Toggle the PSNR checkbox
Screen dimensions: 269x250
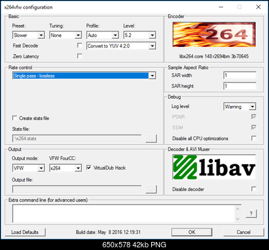[254, 117]
